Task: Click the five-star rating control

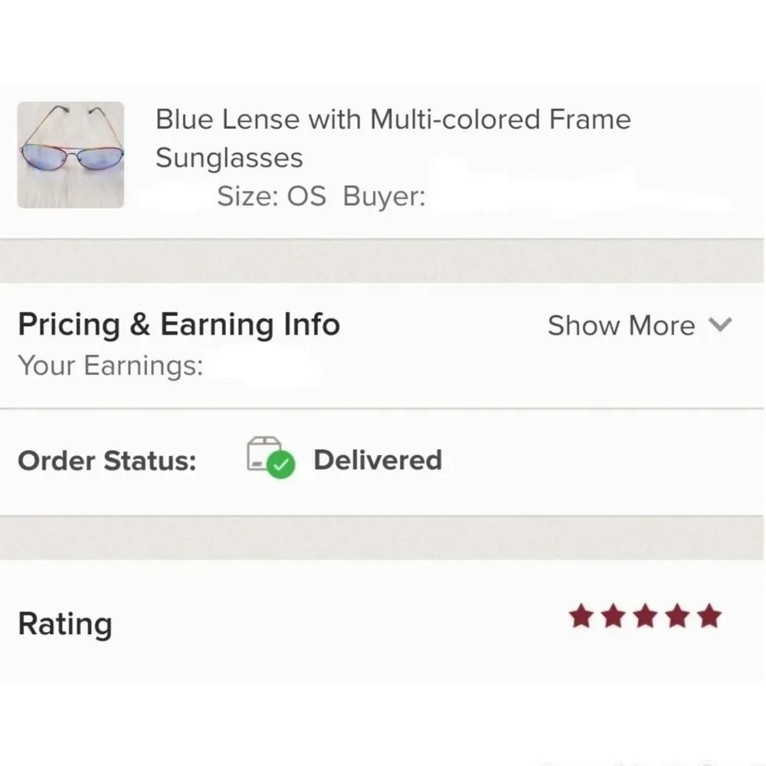Action: (646, 615)
